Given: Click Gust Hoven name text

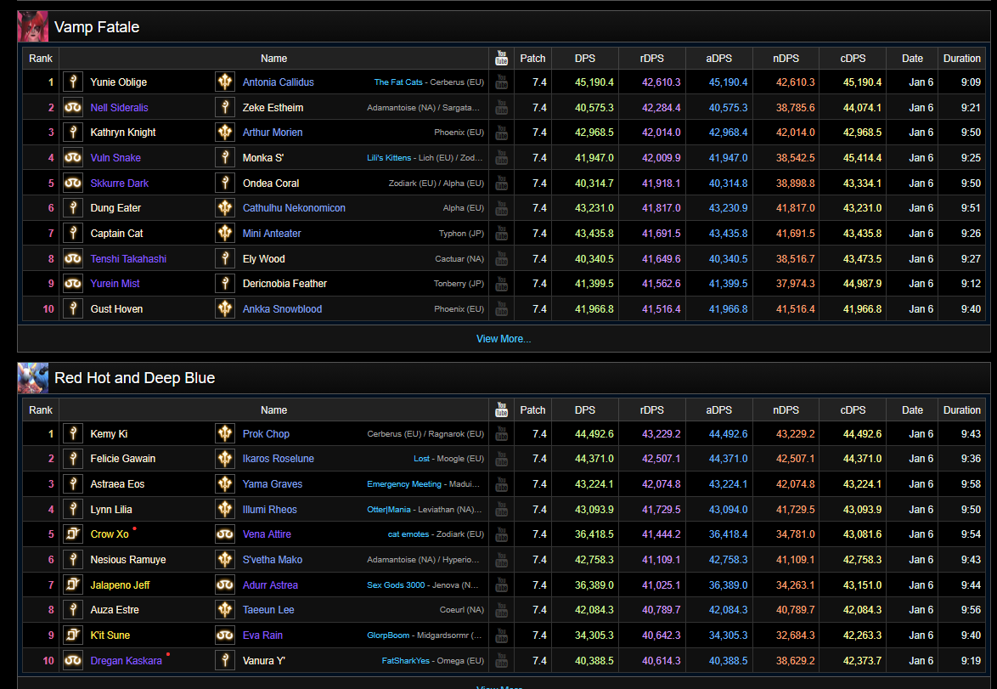Looking at the screenshot, I should [x=116, y=309].
